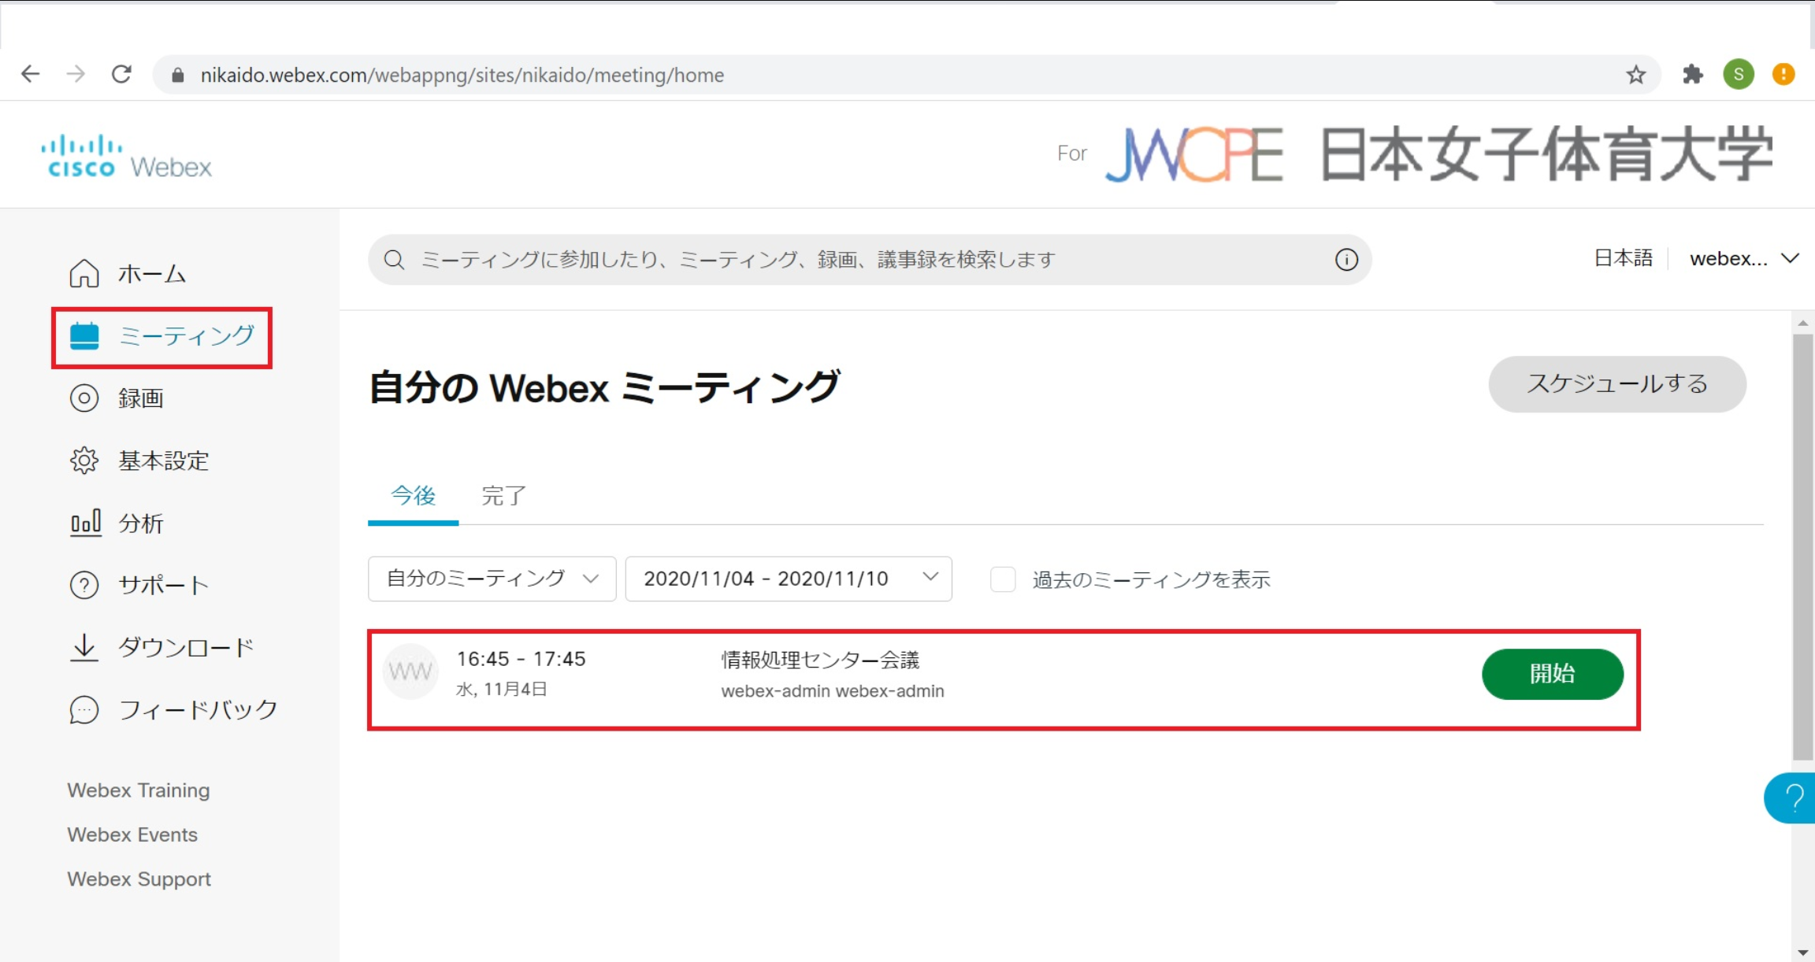1815x962 pixels.
Task: Click the padlock site security icon
Action: [x=178, y=75]
